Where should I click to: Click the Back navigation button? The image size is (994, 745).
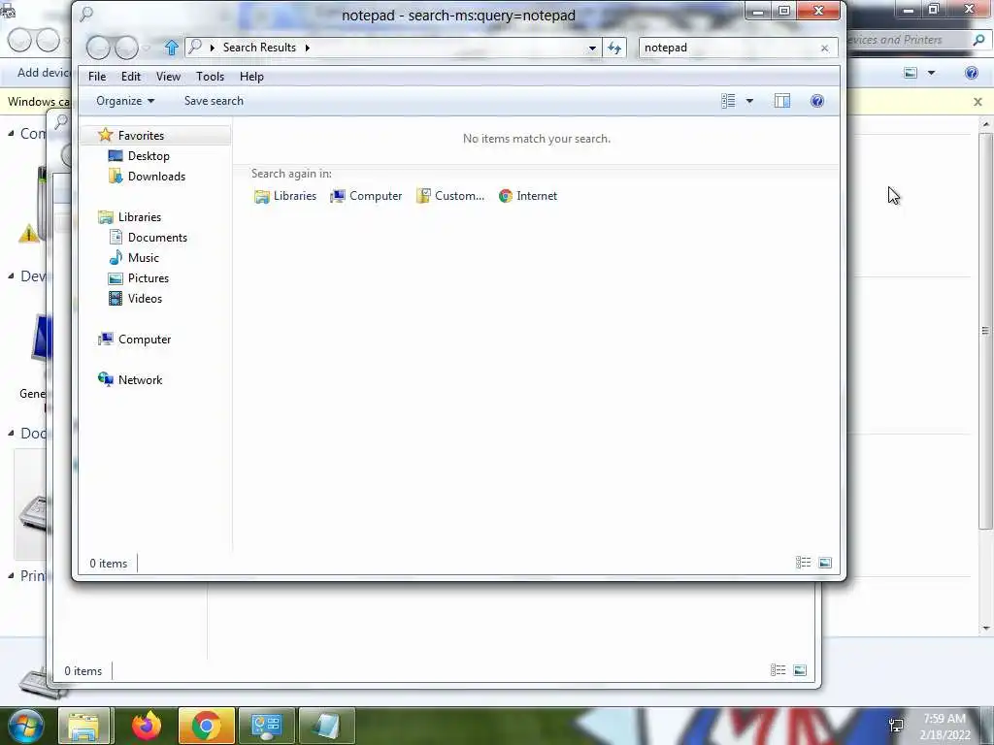98,47
